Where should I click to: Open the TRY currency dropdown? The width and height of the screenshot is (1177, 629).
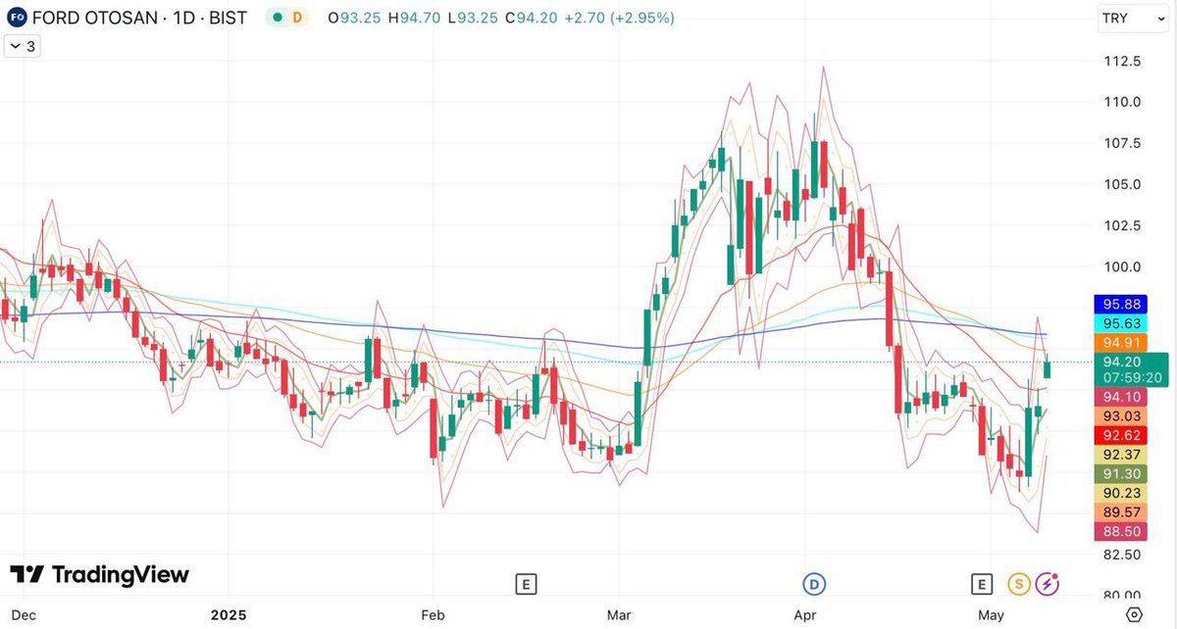pyautogui.click(x=1133, y=18)
